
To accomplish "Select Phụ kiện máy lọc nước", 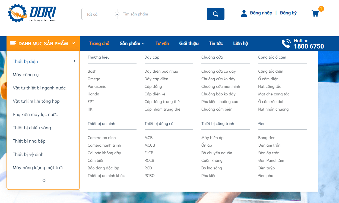I will coord(35,114).
